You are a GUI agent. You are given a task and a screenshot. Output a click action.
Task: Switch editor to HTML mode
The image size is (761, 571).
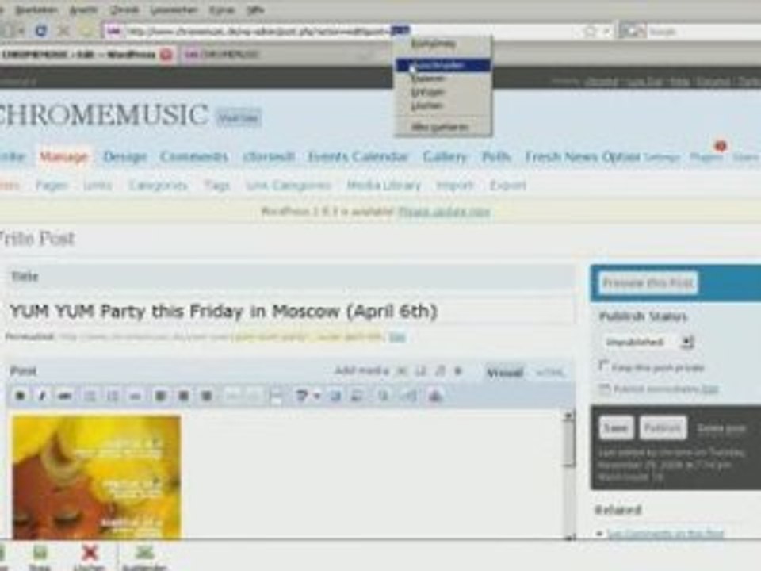(550, 373)
